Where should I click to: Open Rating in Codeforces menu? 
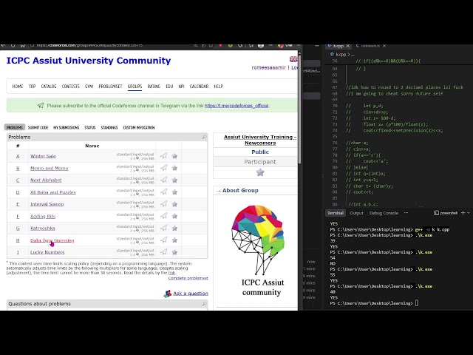(x=154, y=86)
